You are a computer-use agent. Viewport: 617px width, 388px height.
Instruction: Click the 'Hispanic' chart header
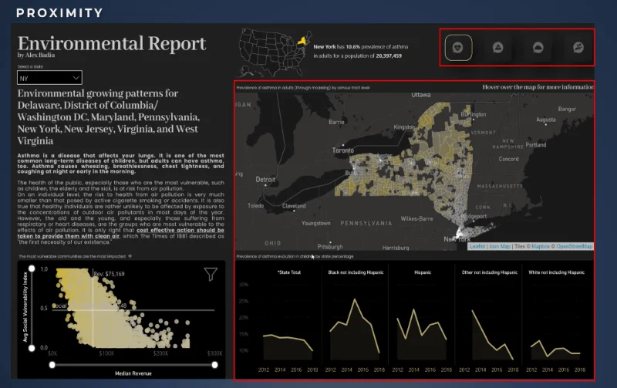tap(423, 272)
